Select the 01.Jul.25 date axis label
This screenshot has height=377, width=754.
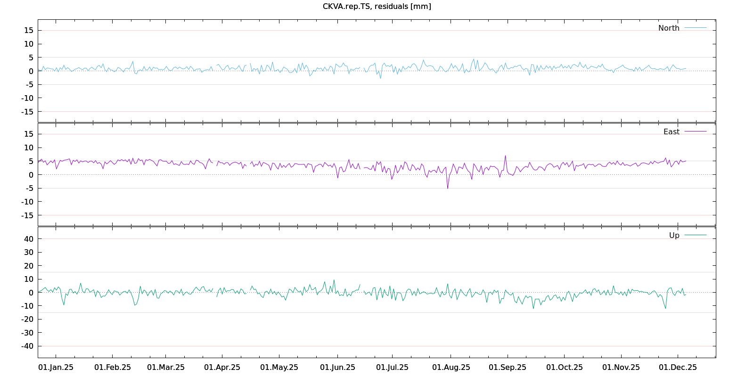(392, 367)
